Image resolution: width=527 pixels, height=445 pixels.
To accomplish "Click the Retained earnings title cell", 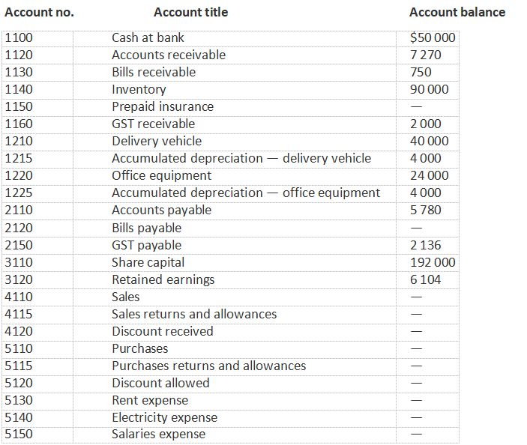I will [x=163, y=279].
